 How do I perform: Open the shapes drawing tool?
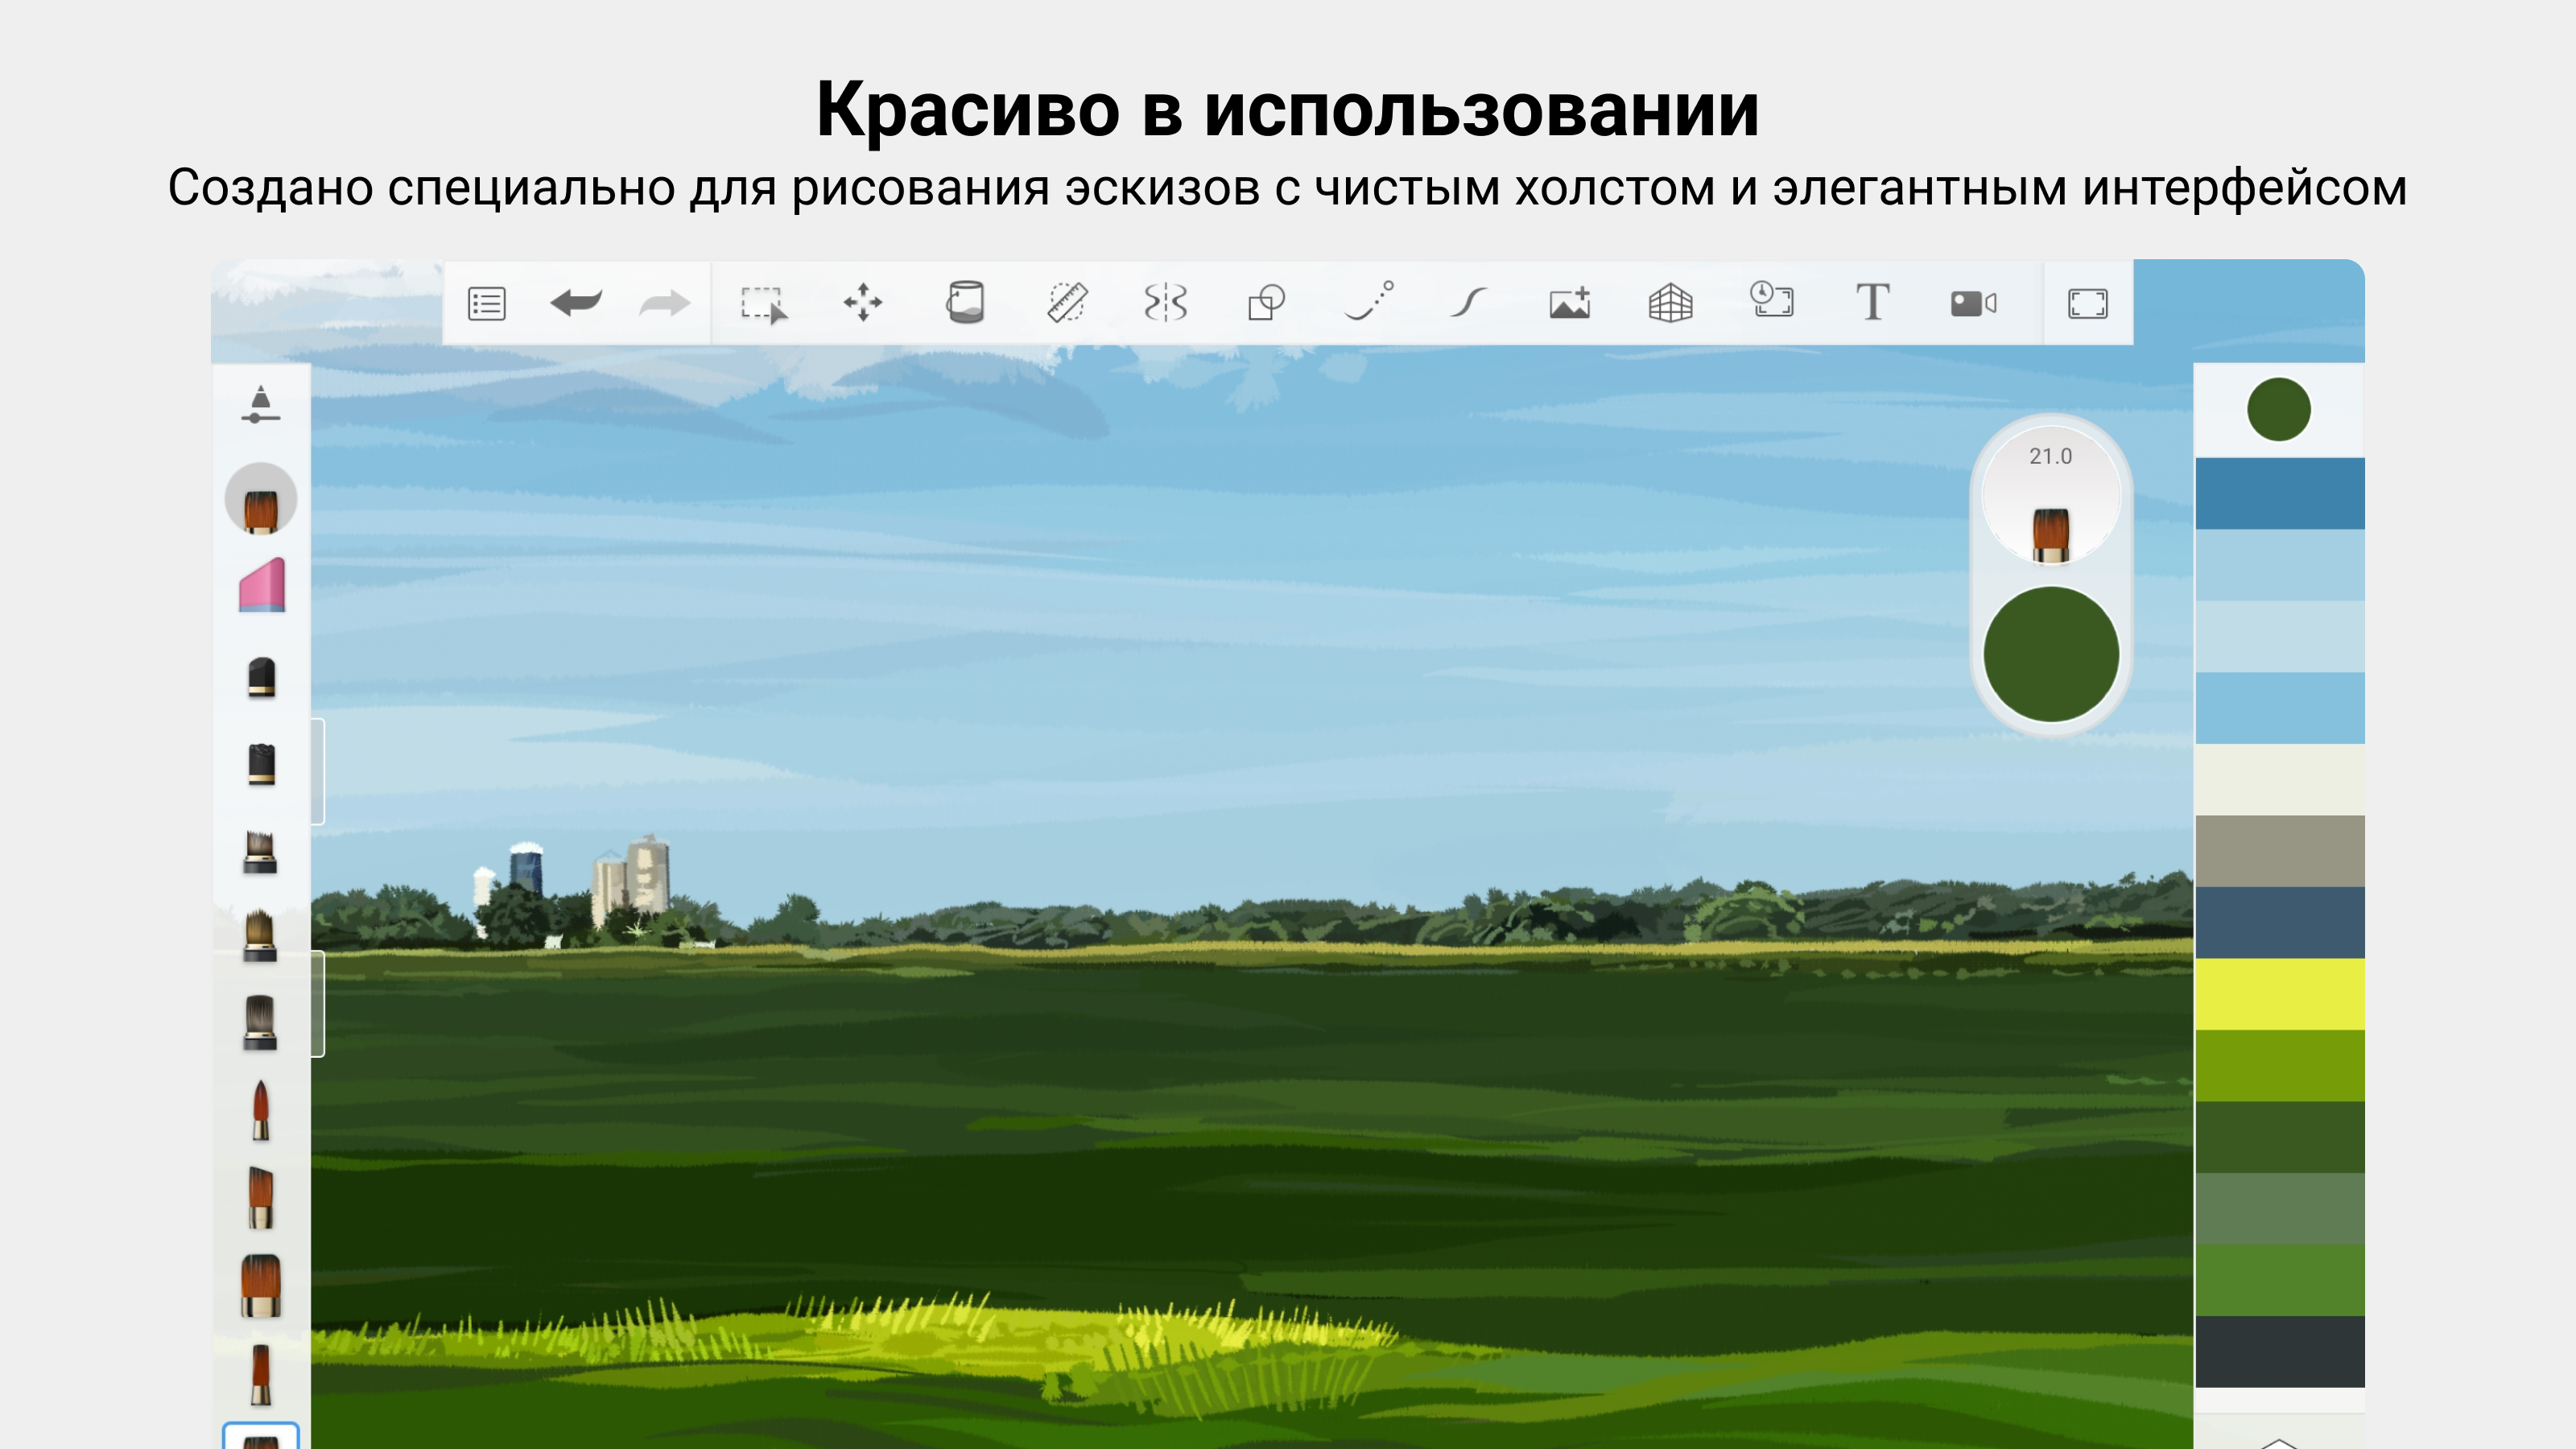coord(1266,302)
